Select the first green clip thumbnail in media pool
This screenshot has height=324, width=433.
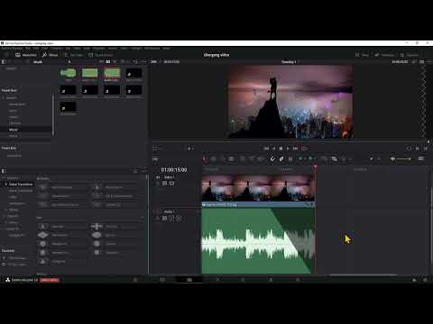(x=69, y=73)
